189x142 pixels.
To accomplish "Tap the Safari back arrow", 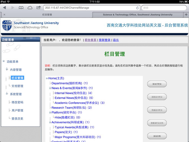I will pos(5,8).
